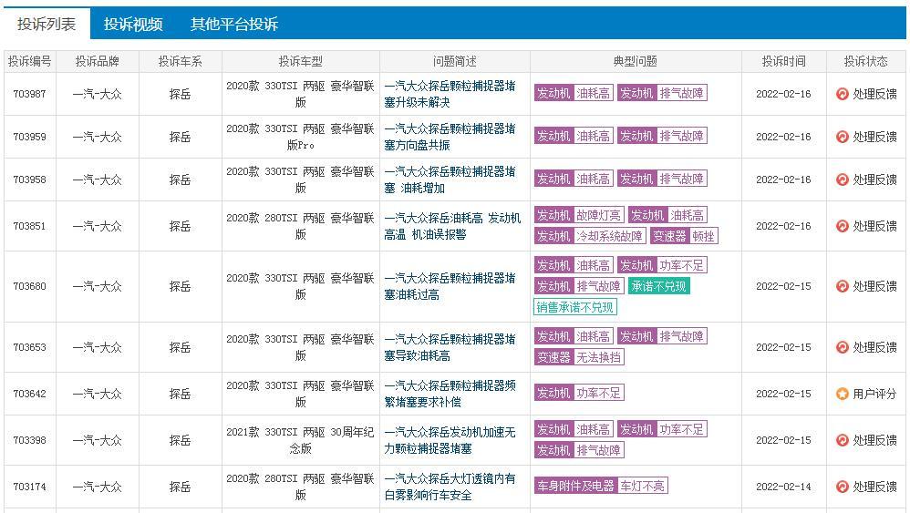Open the 其他平台投诉 tab

[x=234, y=24]
